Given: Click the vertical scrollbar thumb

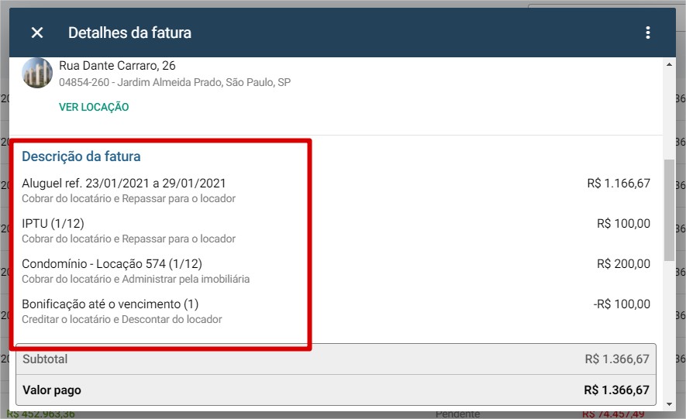Looking at the screenshot, I should point(669,210).
